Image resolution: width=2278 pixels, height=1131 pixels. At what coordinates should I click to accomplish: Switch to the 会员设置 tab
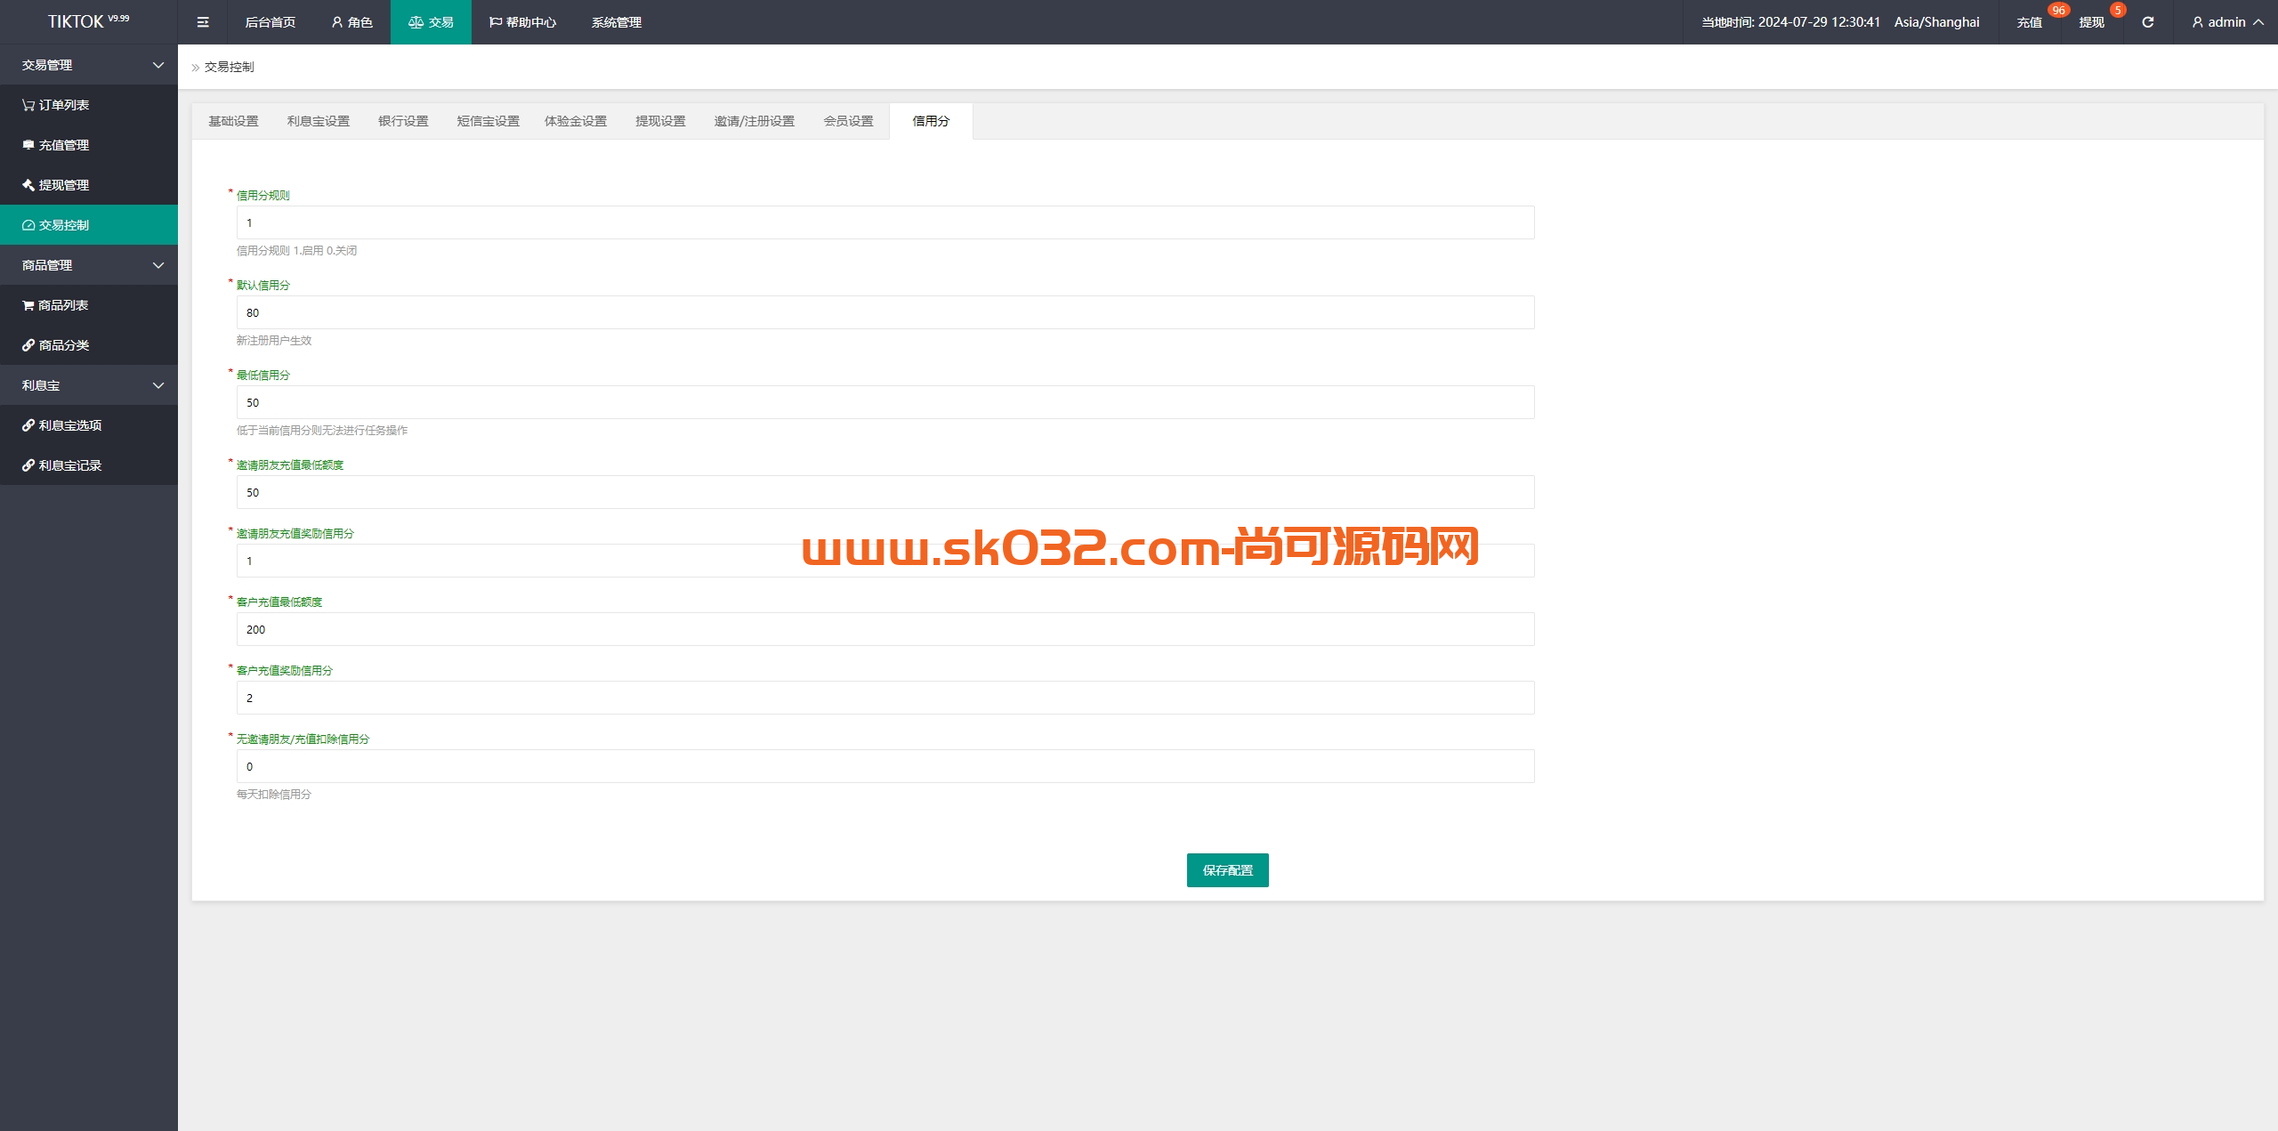848,121
